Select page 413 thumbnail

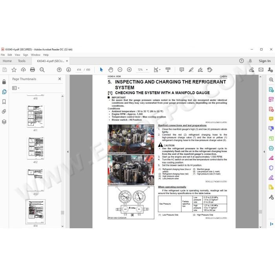point(36,180)
